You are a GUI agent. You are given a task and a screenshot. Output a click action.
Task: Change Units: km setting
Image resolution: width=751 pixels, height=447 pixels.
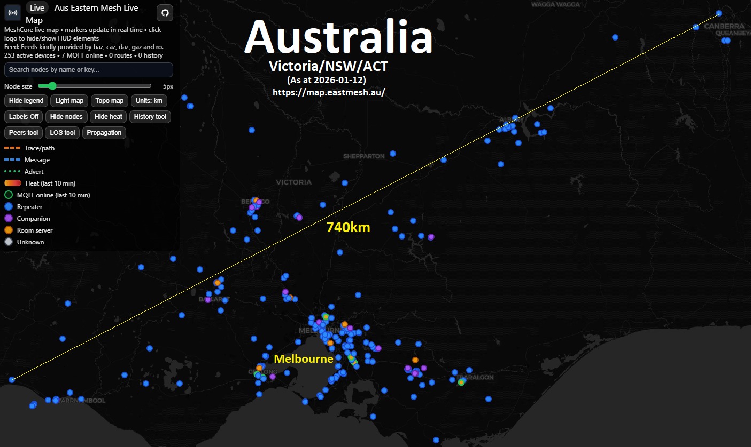(x=149, y=101)
